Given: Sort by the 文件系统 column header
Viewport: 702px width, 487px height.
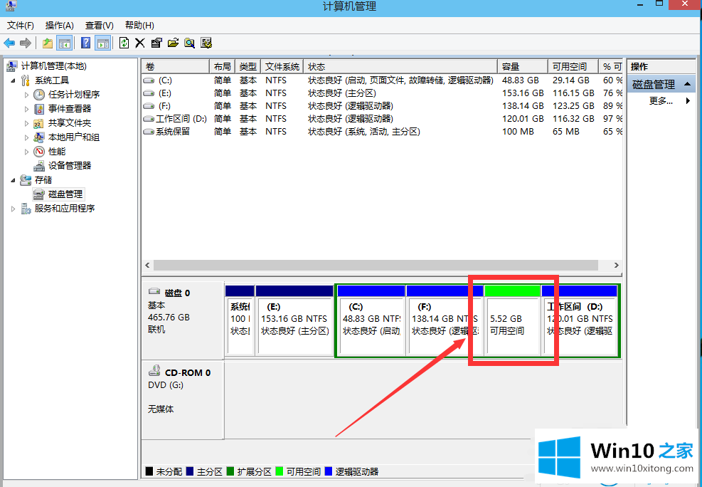Looking at the screenshot, I should 282,67.
